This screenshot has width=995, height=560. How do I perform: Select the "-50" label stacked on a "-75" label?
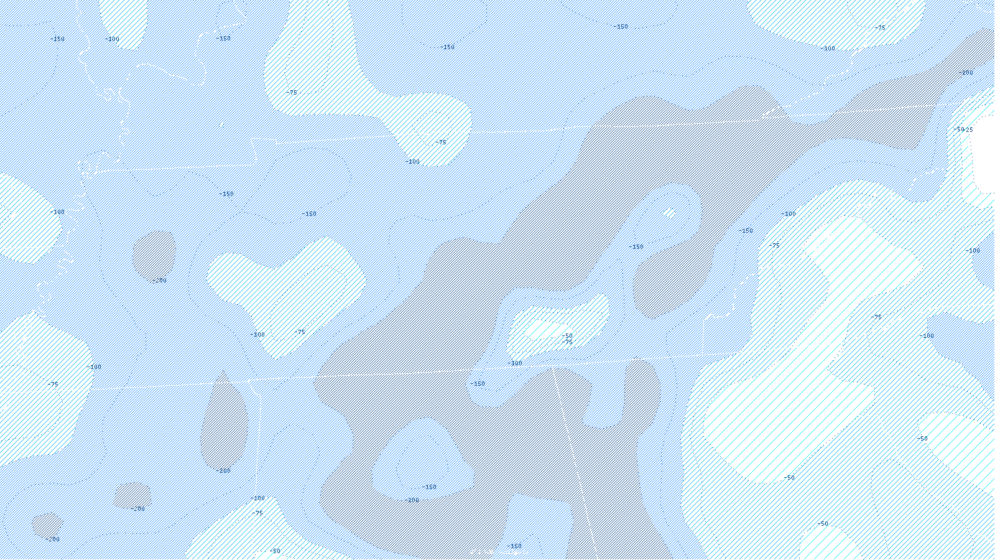coord(567,336)
